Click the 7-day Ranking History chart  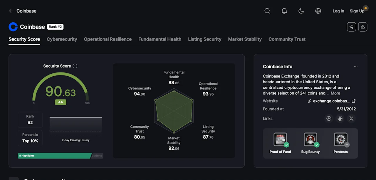(75, 126)
